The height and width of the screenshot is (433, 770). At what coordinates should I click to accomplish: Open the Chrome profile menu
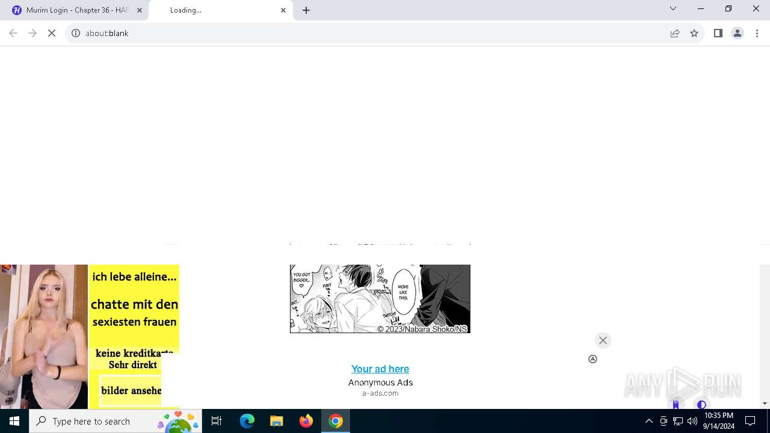[x=738, y=33]
